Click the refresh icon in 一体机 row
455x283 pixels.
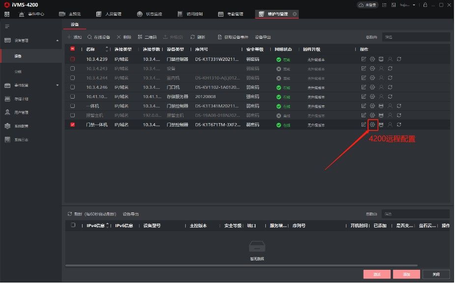click(399, 106)
